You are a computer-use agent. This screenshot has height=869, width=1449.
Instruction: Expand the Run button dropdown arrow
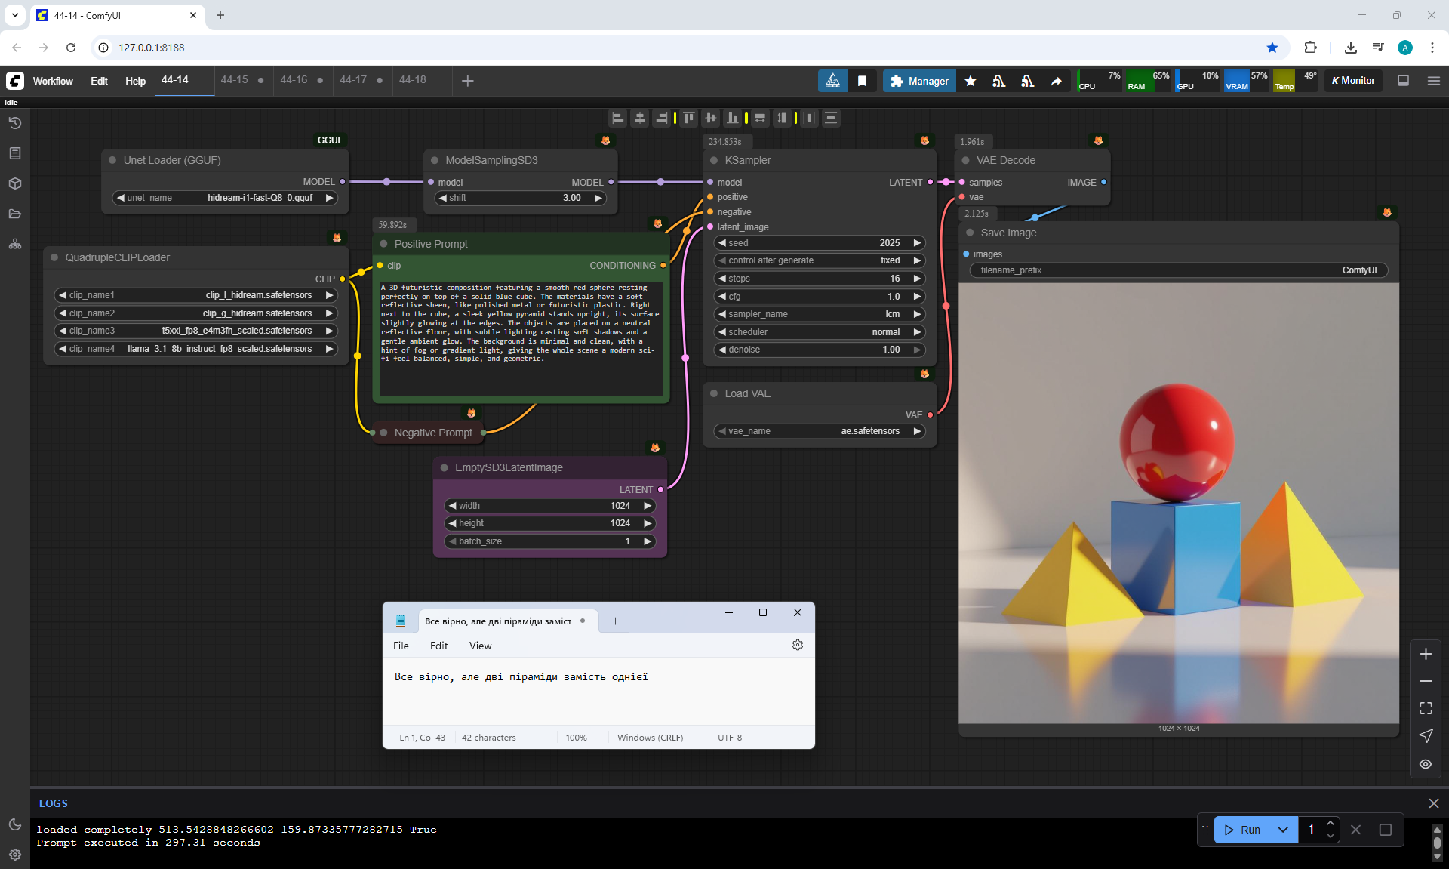[x=1283, y=830]
